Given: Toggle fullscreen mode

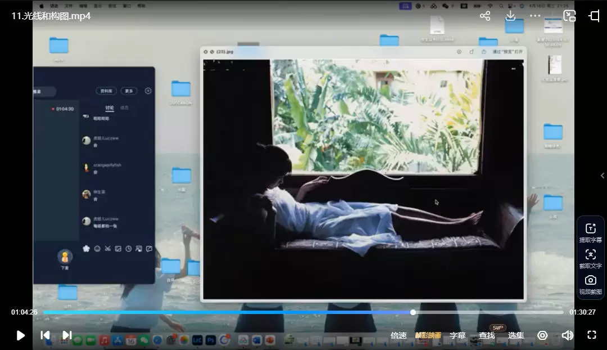Looking at the screenshot, I should coord(592,335).
